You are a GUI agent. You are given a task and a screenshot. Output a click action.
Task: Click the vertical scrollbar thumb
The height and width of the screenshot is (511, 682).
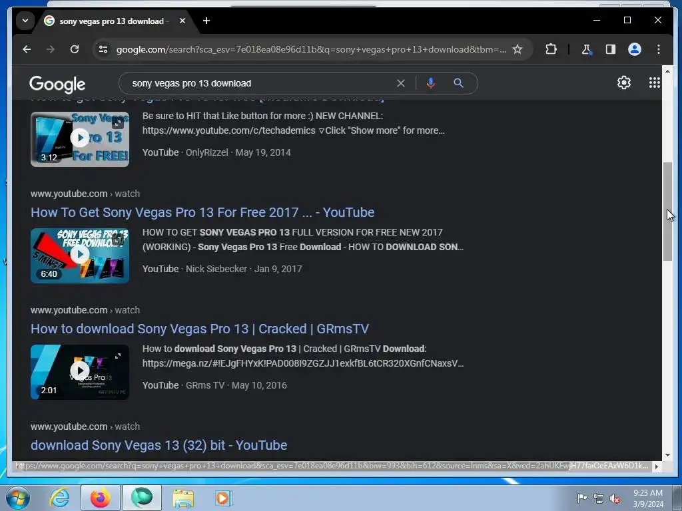[667, 212]
